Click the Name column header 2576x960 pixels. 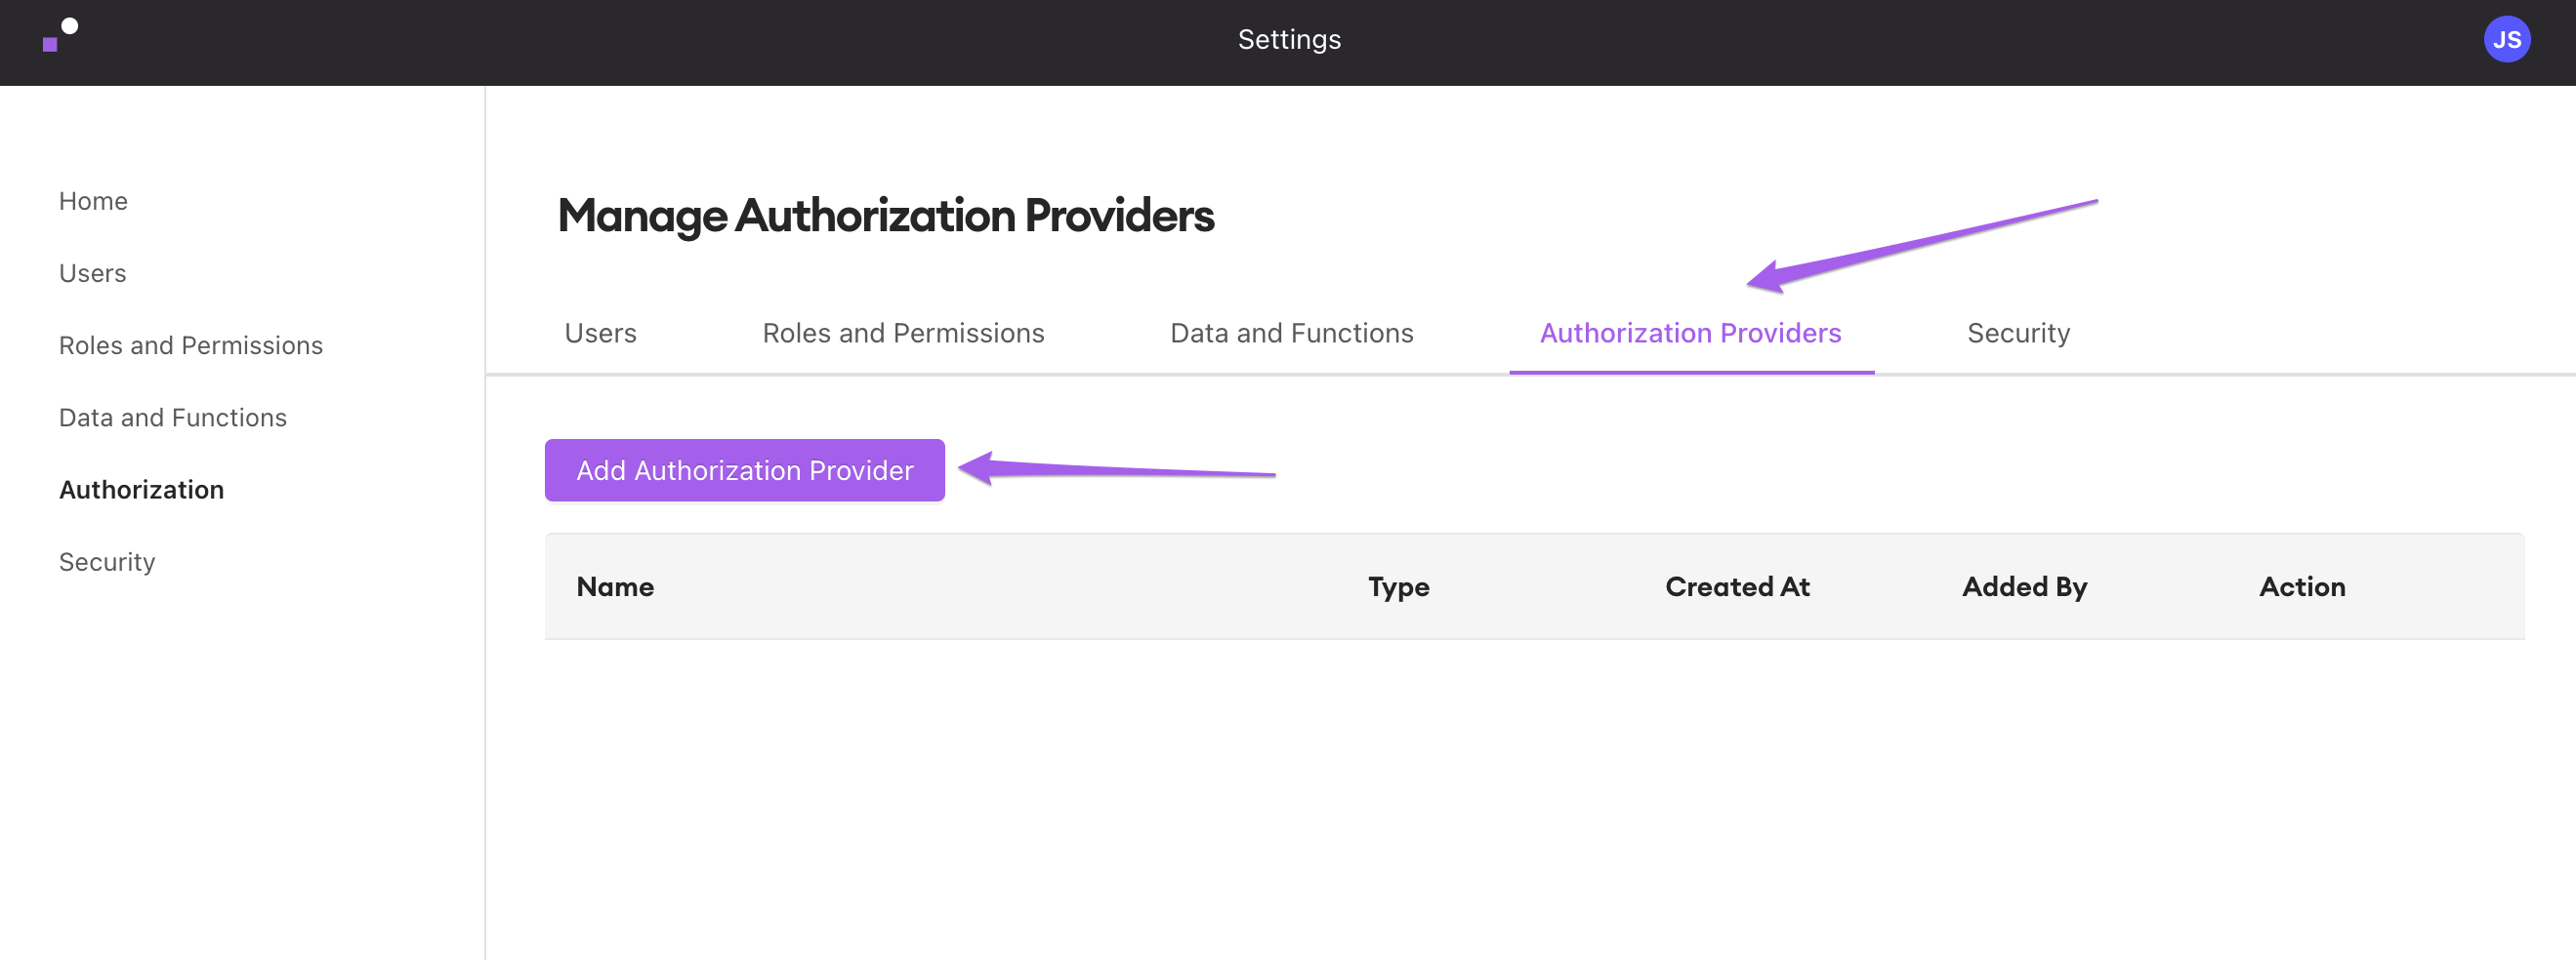tap(615, 586)
